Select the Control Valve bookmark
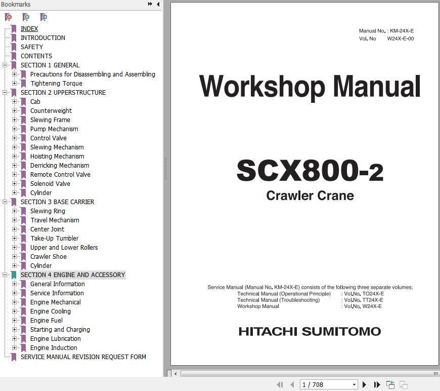440x391 pixels. 49,138
